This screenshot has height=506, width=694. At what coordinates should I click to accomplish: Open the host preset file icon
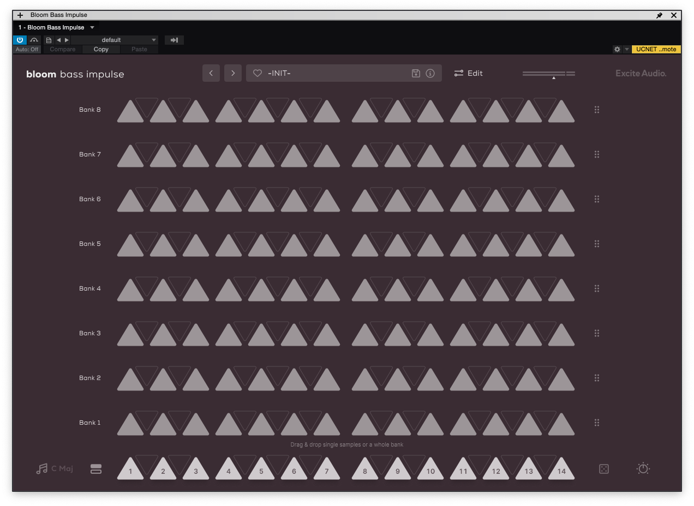pos(49,40)
